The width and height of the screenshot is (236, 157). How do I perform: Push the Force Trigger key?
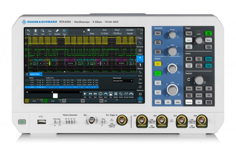[x=208, y=47]
